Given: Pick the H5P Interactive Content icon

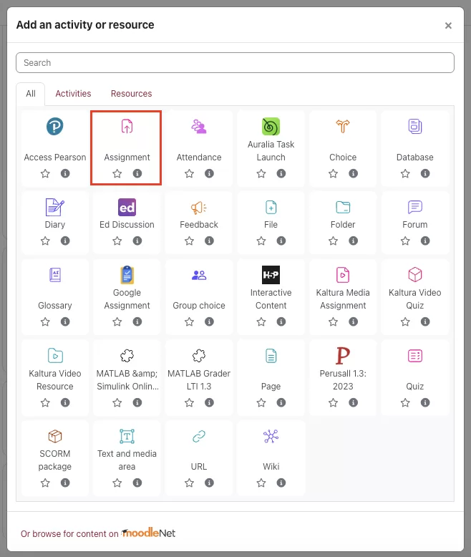Looking at the screenshot, I should (x=271, y=275).
